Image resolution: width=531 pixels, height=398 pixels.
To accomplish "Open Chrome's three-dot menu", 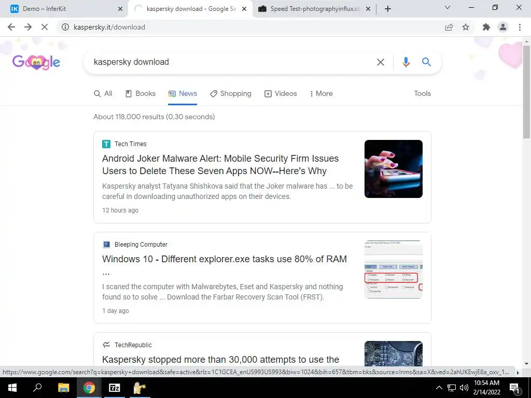I will [x=520, y=27].
